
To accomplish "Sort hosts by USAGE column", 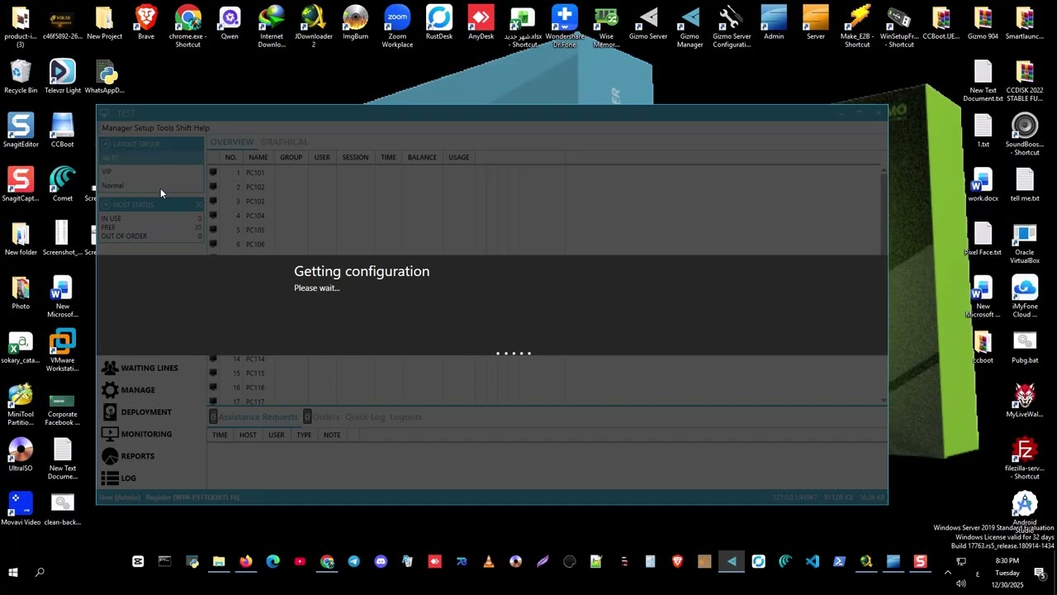I will pos(458,157).
